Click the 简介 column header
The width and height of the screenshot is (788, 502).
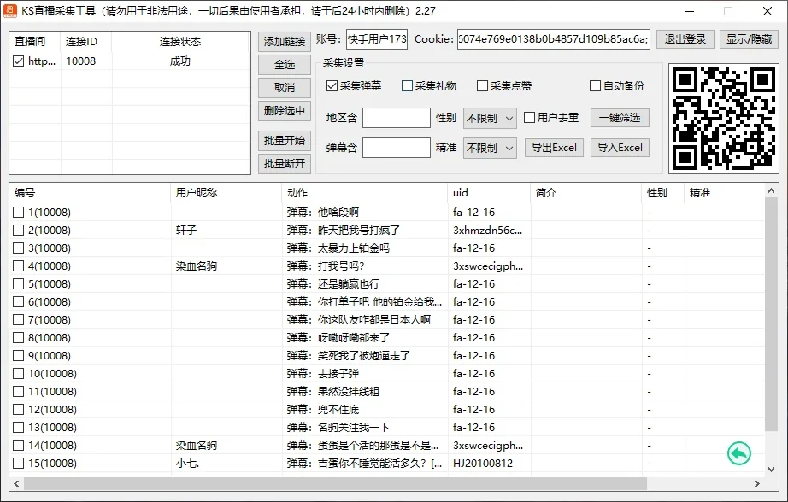point(586,193)
